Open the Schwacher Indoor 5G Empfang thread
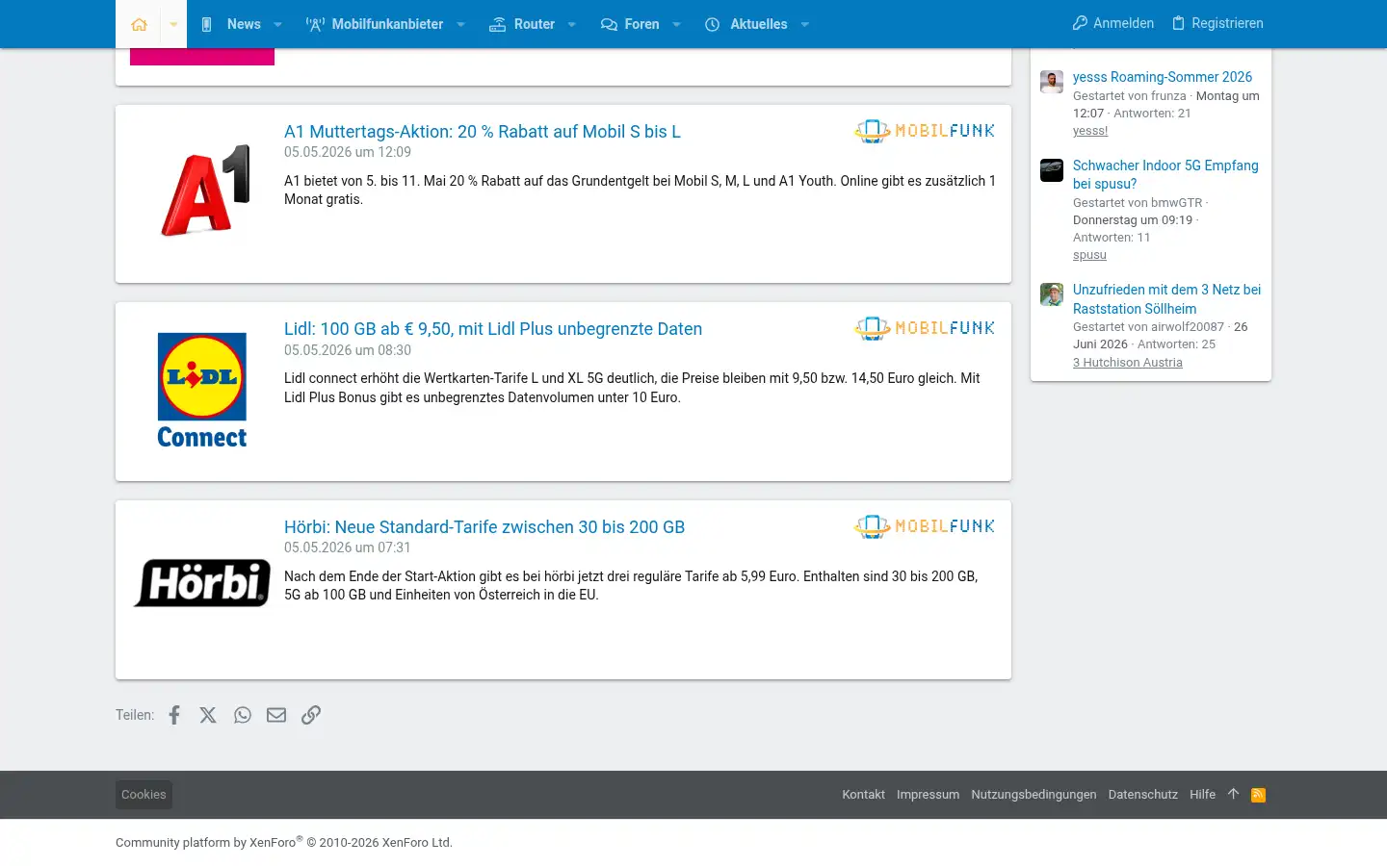This screenshot has height=866, width=1387. [x=1165, y=174]
